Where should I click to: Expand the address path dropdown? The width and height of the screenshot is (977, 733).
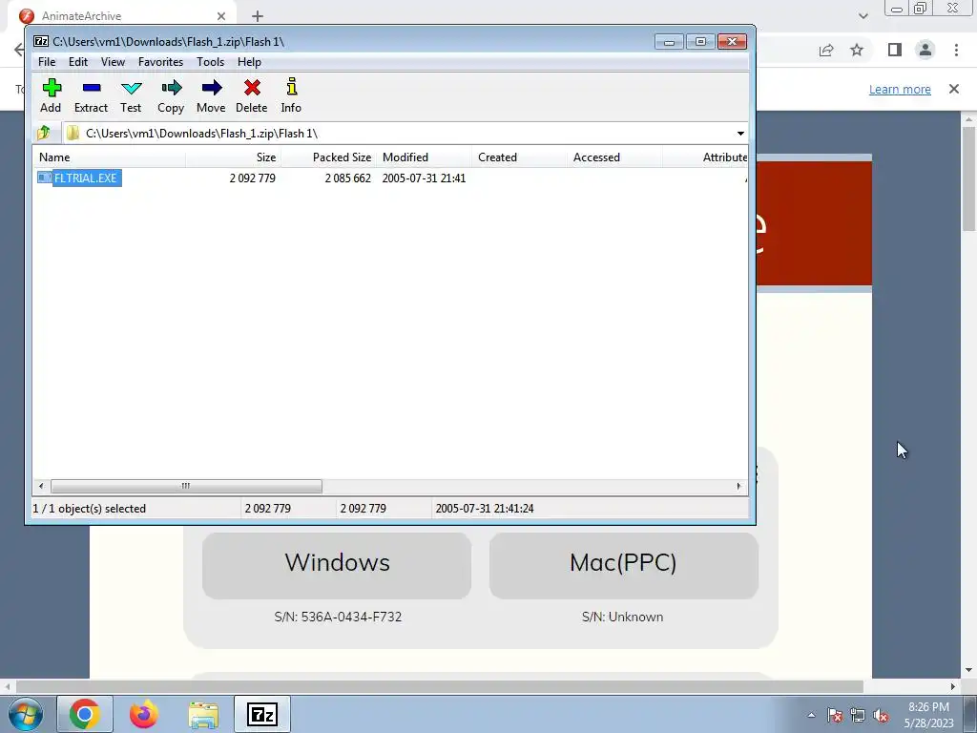[x=740, y=134]
